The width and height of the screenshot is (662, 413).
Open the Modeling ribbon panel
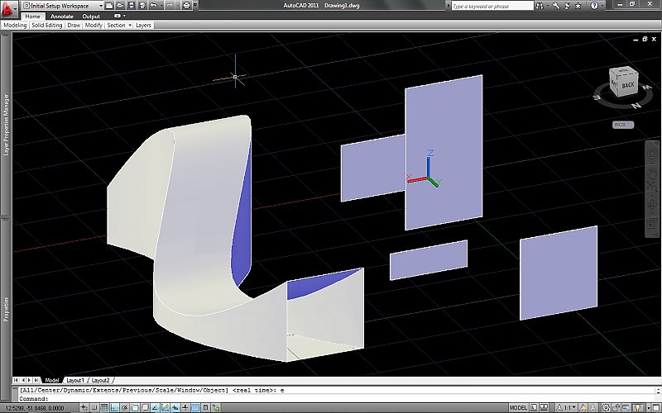coord(16,25)
